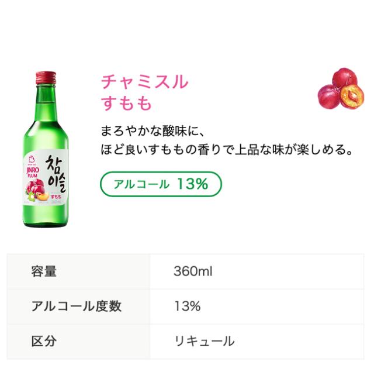Click the ほど良いすももの香り description line

click(228, 150)
